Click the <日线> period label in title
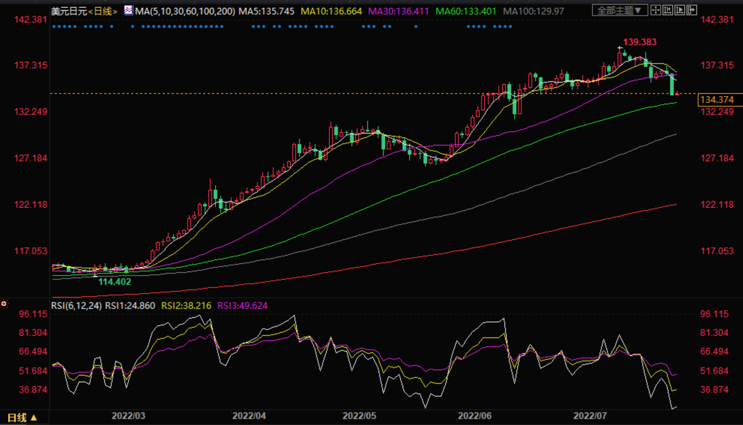This screenshot has width=743, height=425. pyautogui.click(x=103, y=11)
